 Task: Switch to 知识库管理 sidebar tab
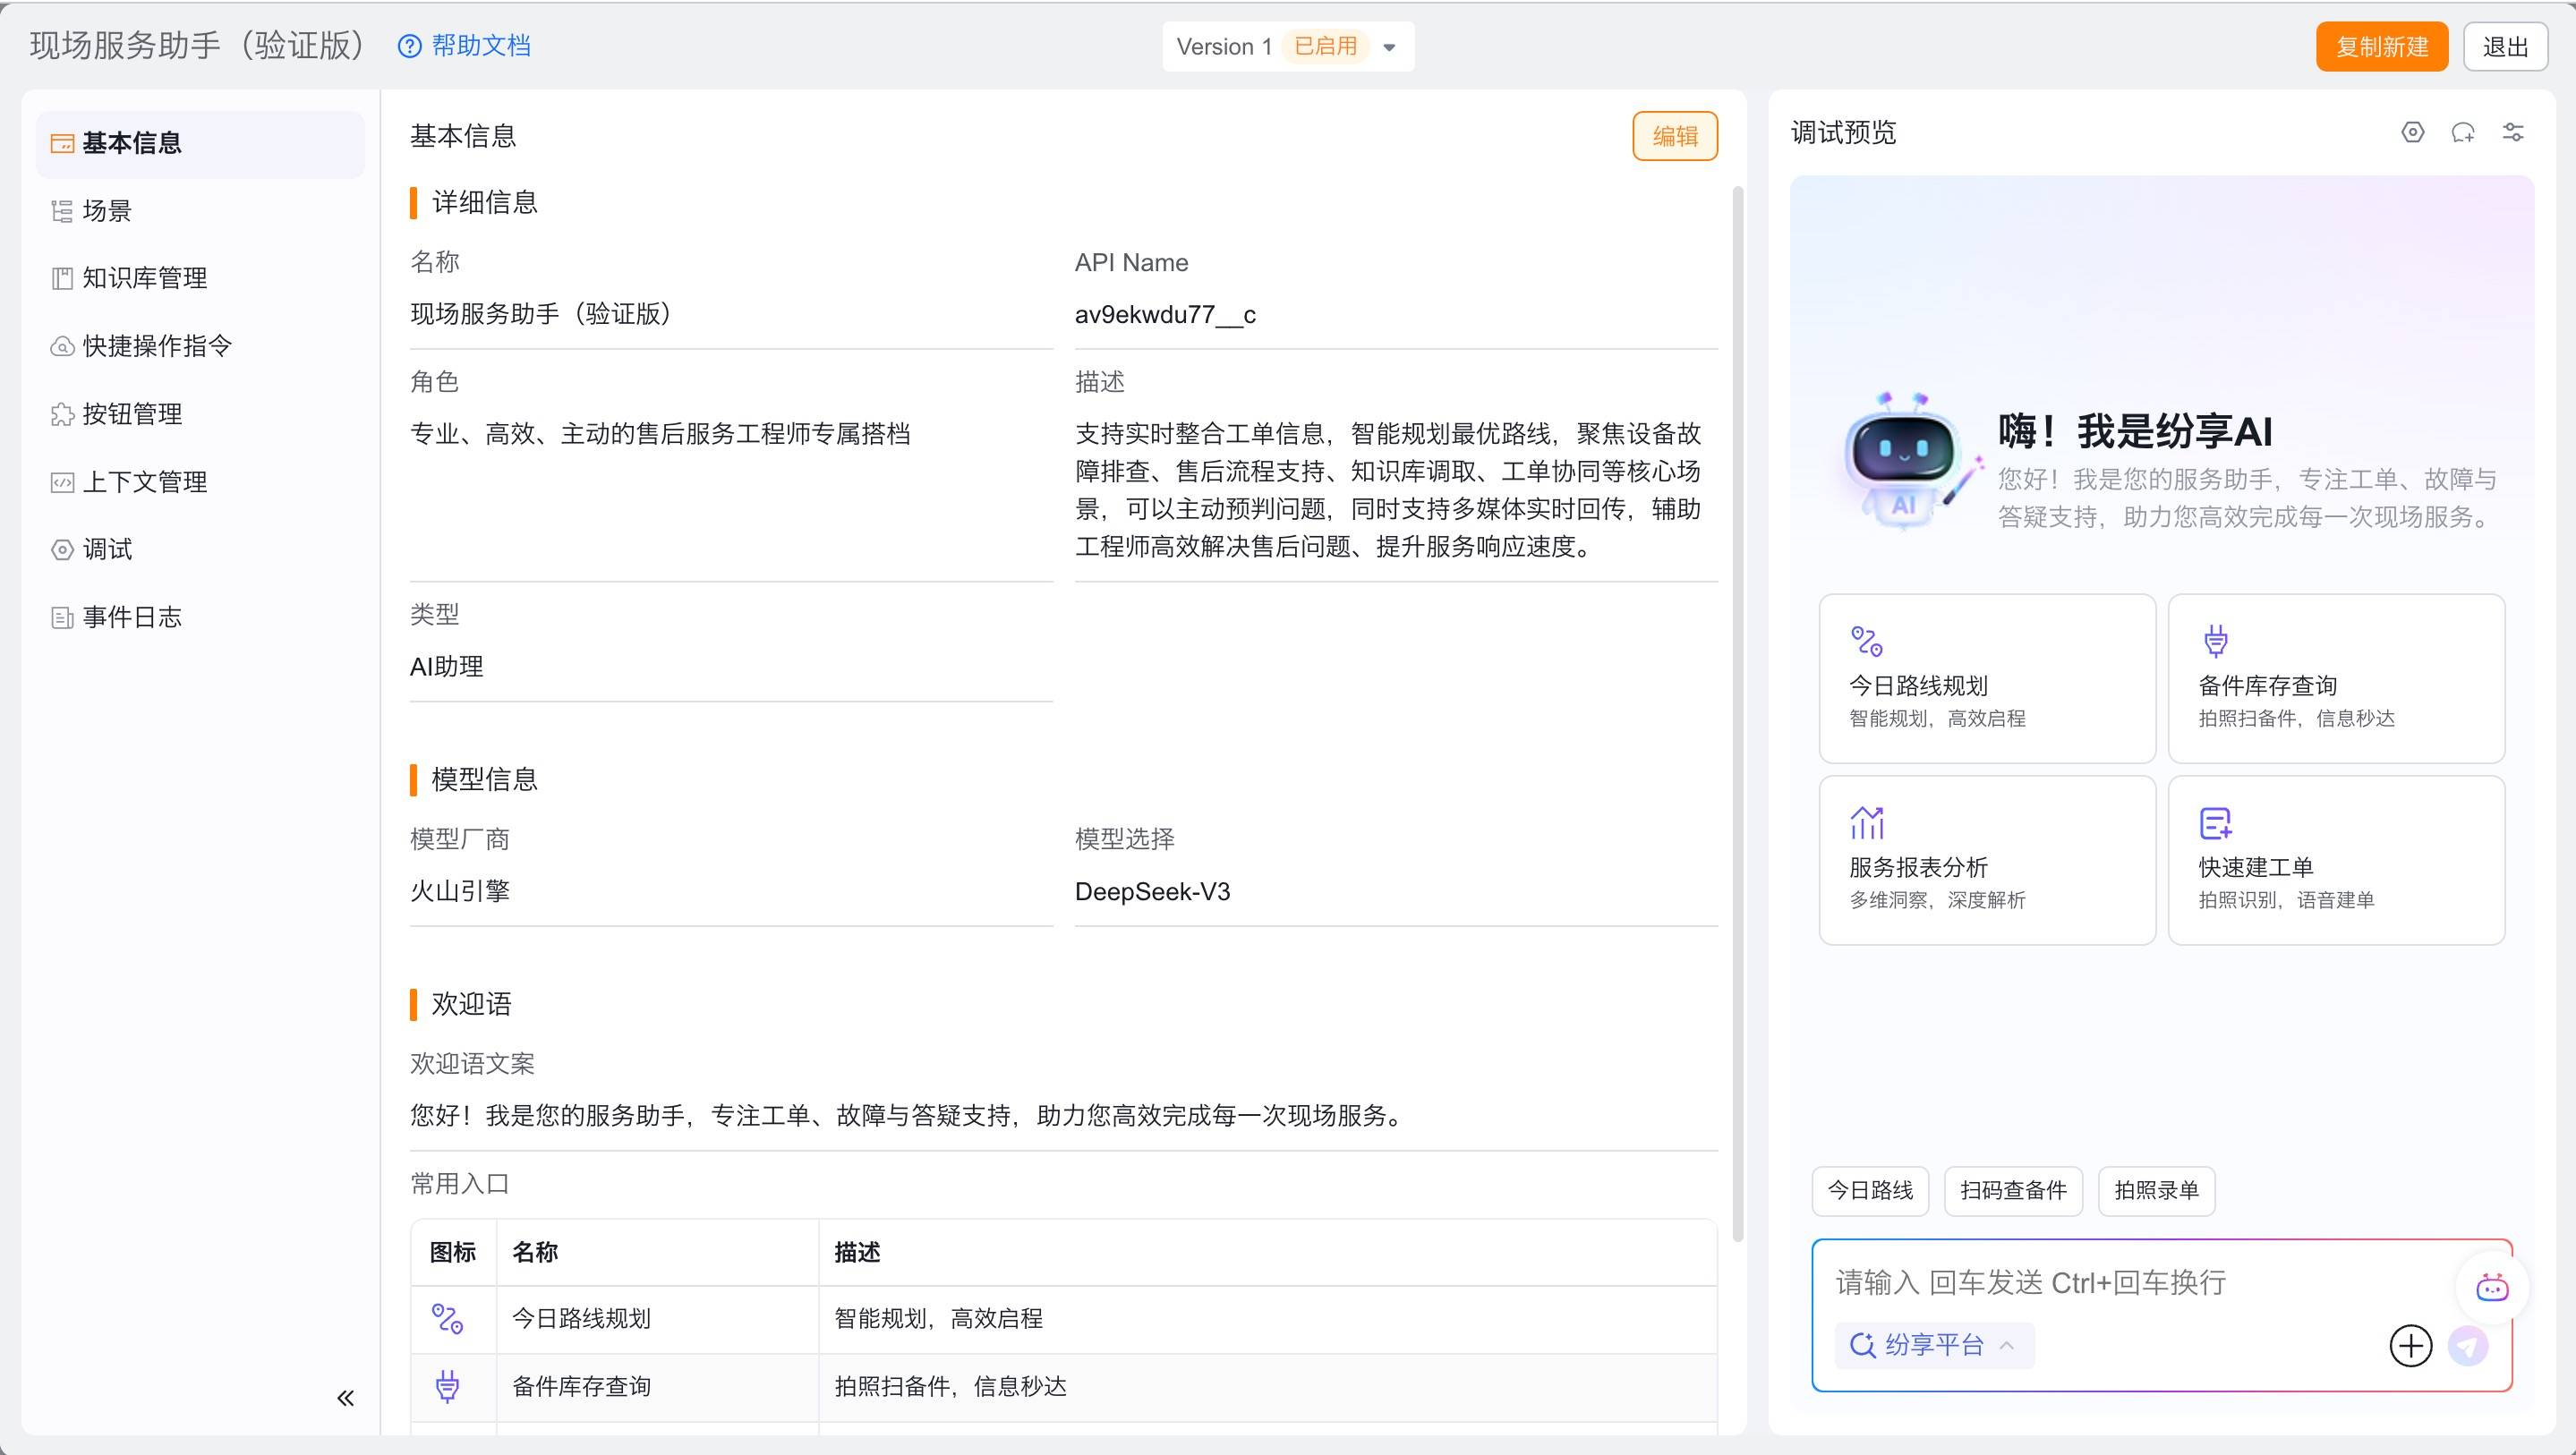[144, 278]
